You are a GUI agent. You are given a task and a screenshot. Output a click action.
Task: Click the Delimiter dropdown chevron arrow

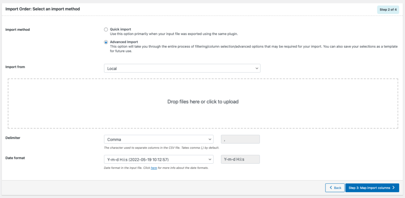[210, 139]
